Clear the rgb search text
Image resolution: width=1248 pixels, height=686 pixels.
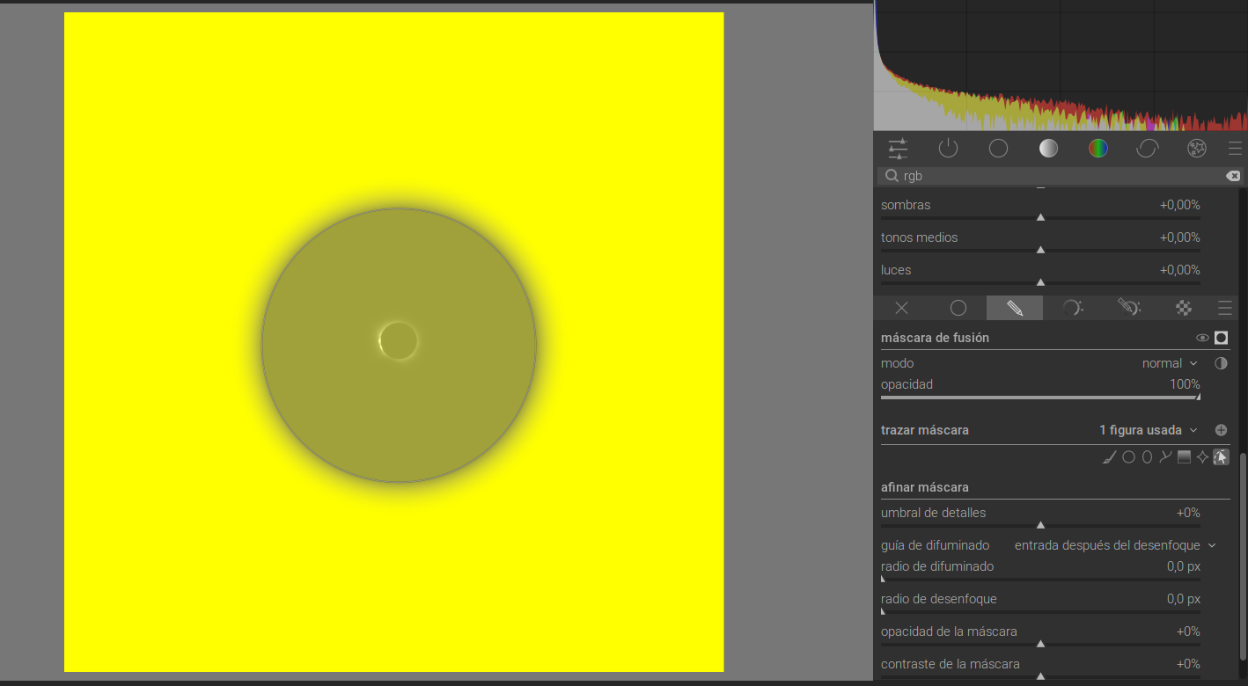point(1233,176)
